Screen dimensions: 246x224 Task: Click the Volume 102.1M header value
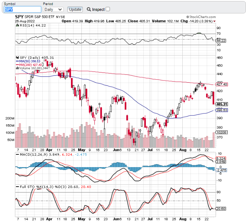tap(165, 21)
